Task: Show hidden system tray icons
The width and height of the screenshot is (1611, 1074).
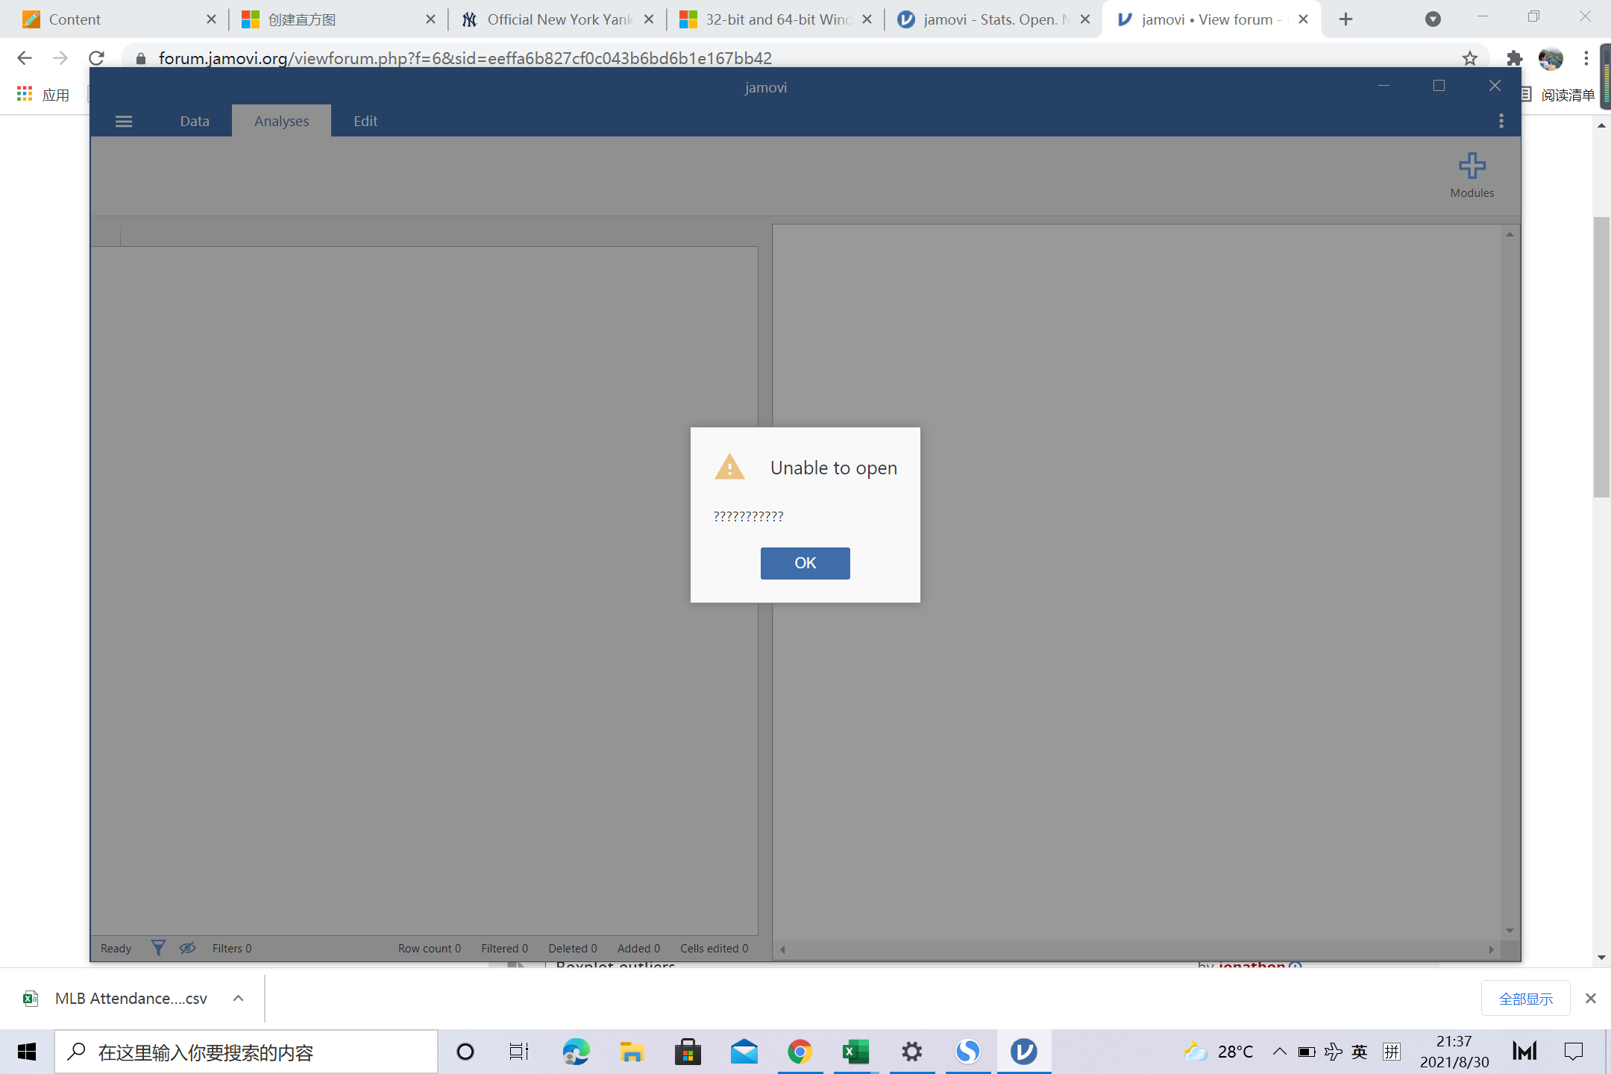Action: (1280, 1052)
